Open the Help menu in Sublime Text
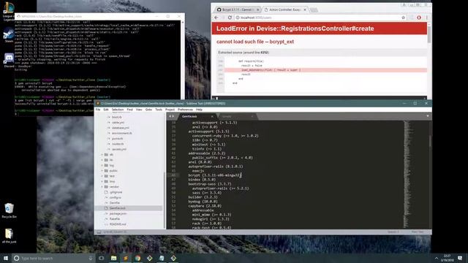Image resolution: width=468 pixels, height=263 pixels. click(x=199, y=110)
